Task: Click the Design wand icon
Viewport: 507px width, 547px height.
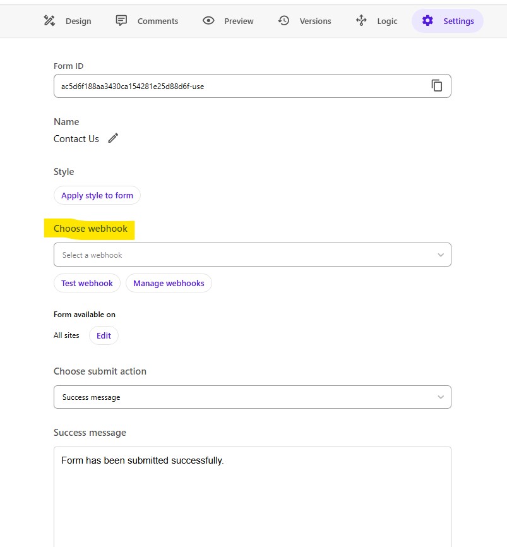Action: 49,21
